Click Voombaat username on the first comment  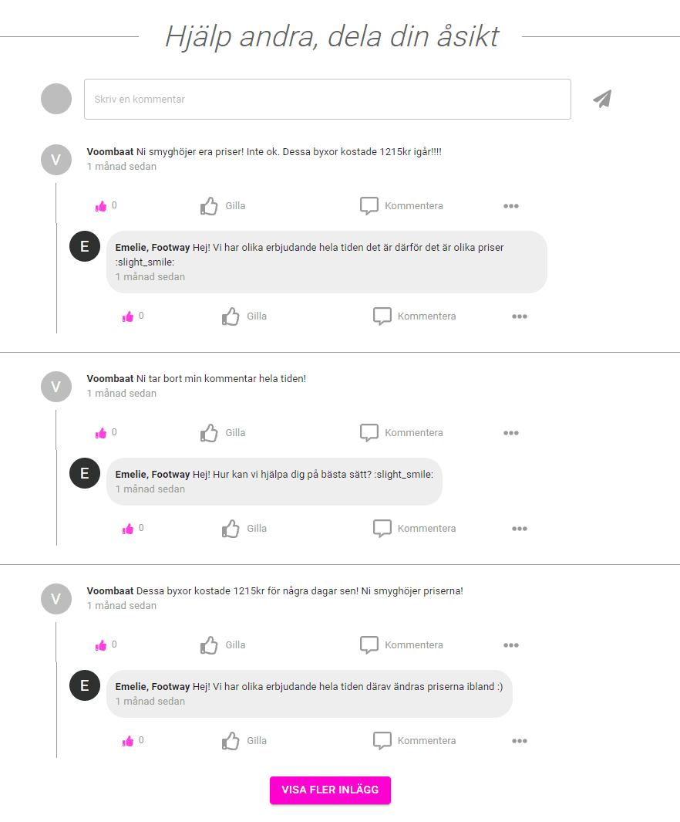[x=110, y=152]
